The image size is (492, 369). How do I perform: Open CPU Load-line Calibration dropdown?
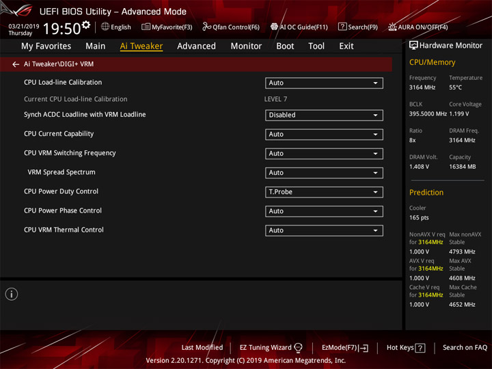coord(324,83)
